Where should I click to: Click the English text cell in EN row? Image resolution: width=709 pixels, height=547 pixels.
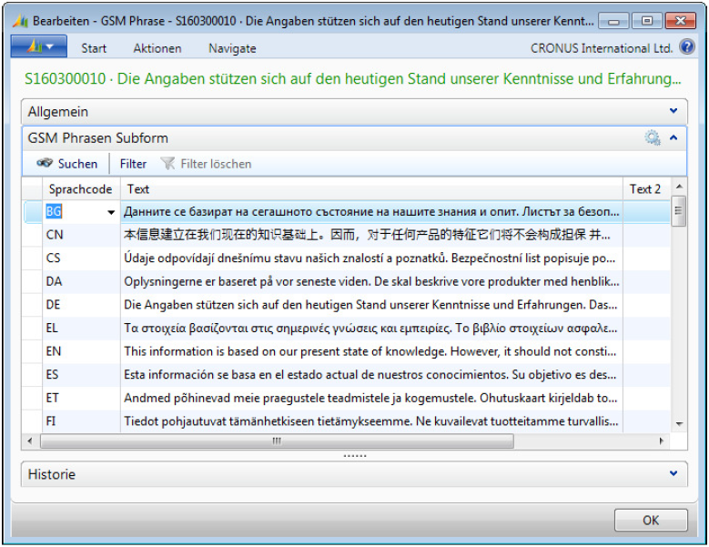[371, 351]
